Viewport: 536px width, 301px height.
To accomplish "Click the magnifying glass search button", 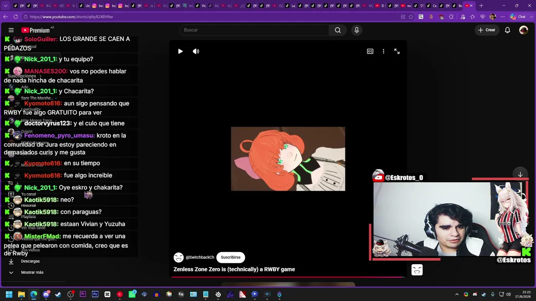I will pyautogui.click(x=338, y=30).
